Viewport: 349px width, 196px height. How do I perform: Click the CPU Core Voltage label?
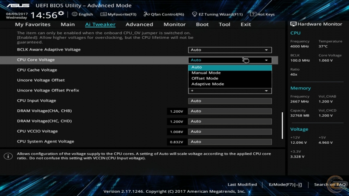[x=36, y=60]
